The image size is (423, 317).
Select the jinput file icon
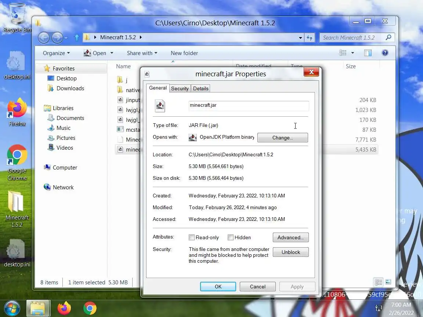coord(120,100)
